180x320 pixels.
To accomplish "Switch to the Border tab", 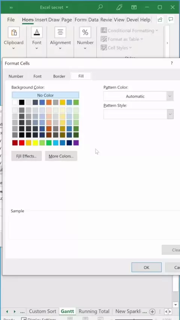I will coord(59,76).
